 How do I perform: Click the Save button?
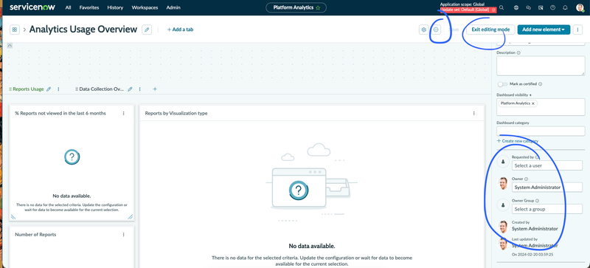point(454,30)
